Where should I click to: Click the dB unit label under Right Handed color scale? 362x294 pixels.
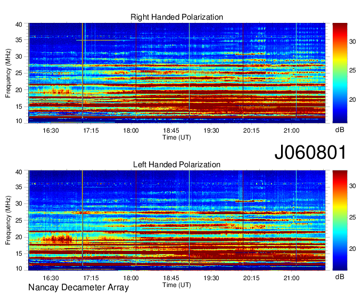click(x=340, y=130)
